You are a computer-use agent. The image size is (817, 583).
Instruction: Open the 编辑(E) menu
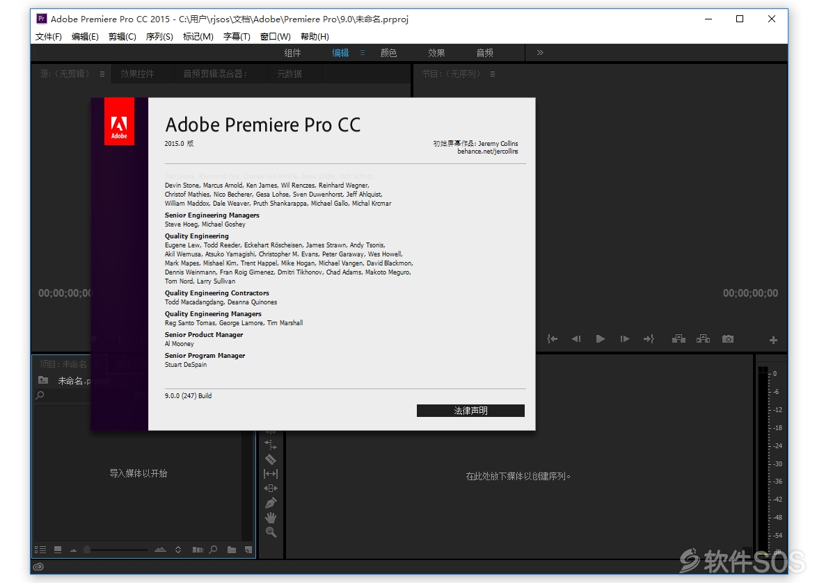click(85, 36)
